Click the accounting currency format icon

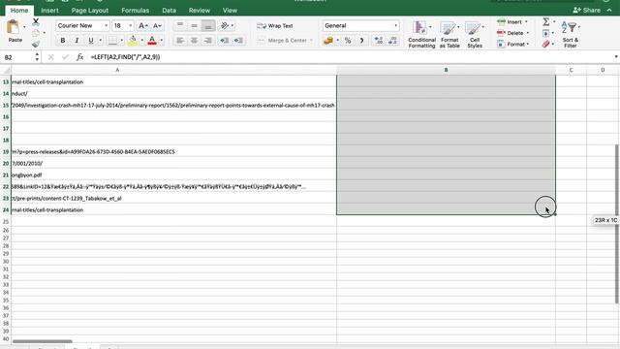pos(327,41)
